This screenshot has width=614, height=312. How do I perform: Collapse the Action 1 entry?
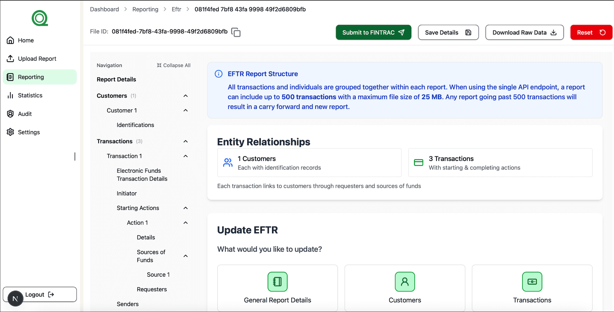(x=185, y=222)
